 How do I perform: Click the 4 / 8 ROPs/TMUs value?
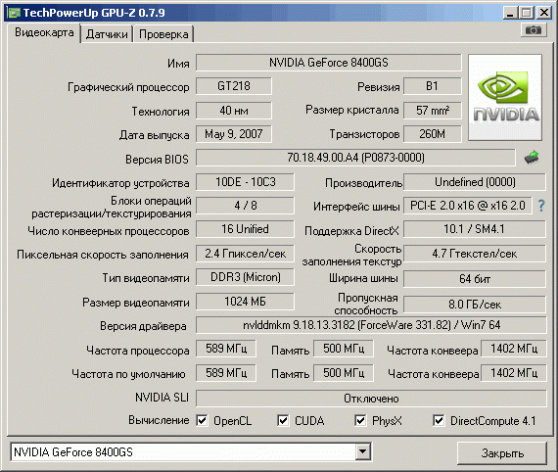pos(245,206)
